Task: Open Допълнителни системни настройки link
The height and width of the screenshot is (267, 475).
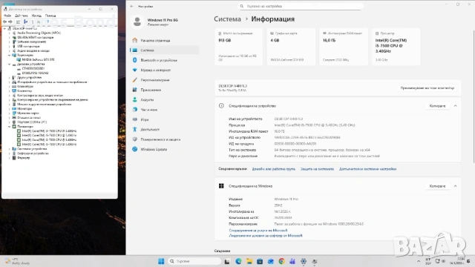Action: point(368,169)
